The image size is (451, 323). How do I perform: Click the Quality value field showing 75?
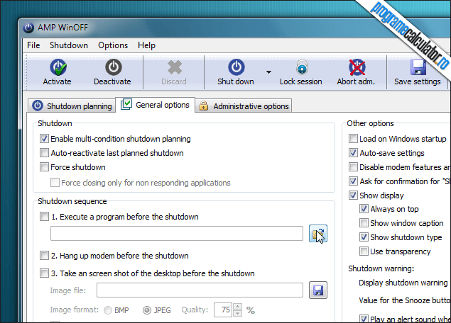click(x=223, y=310)
